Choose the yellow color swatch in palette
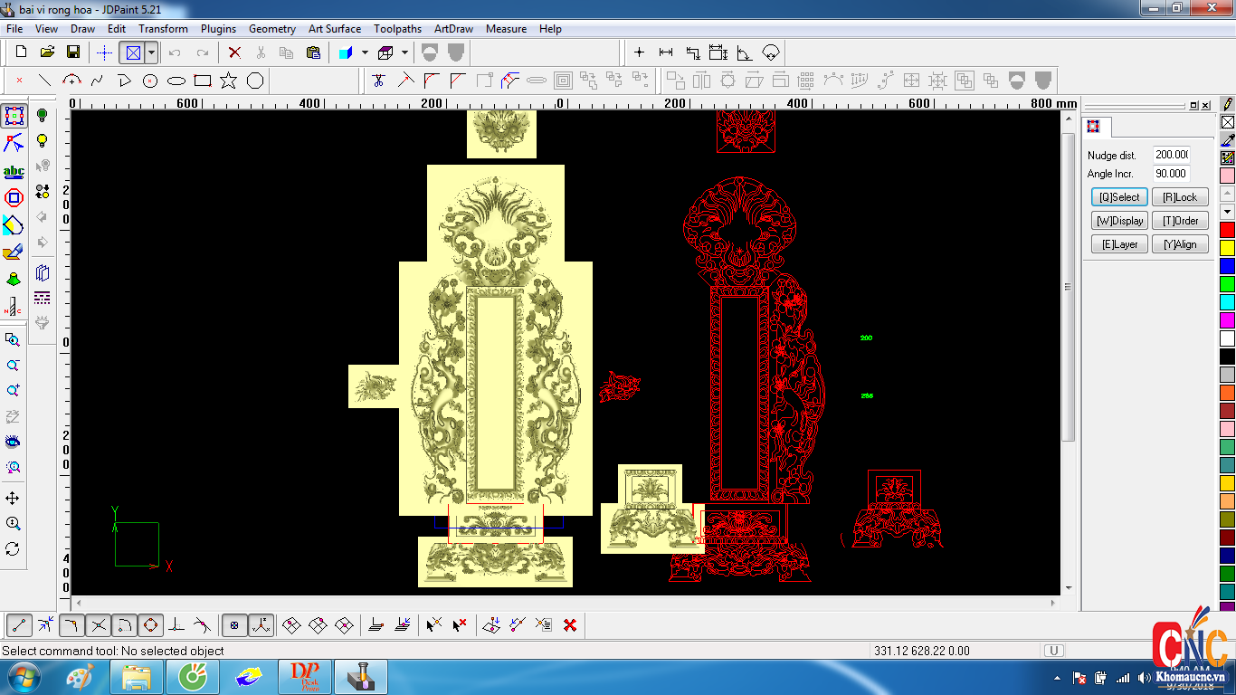The height and width of the screenshot is (695, 1236). point(1227,248)
